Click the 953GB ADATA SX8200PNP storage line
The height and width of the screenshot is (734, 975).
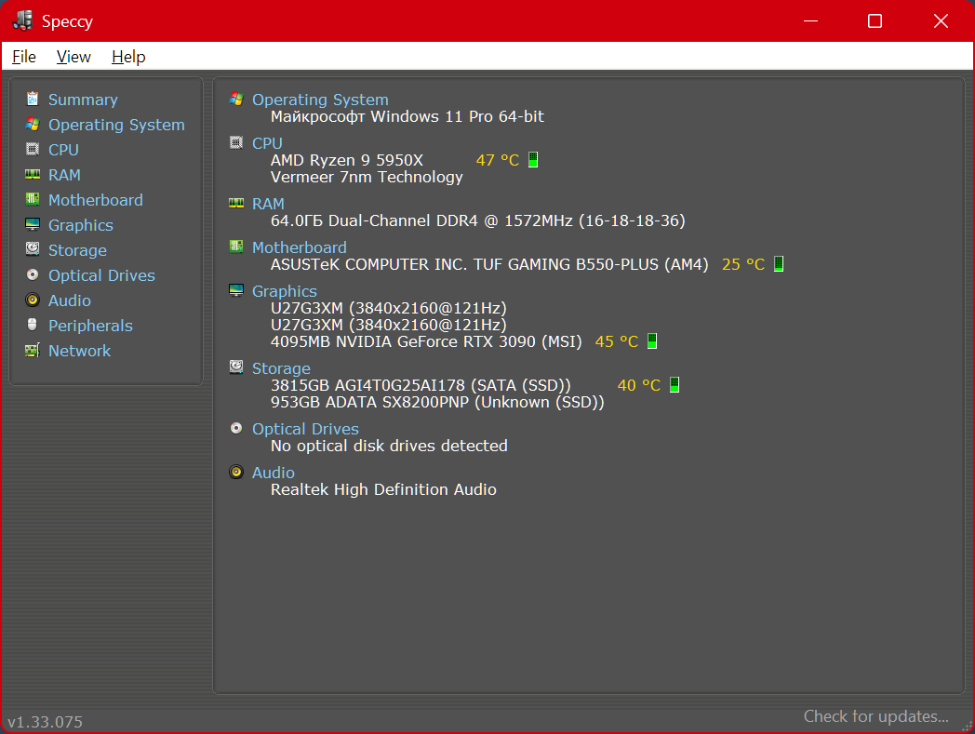pyautogui.click(x=437, y=402)
